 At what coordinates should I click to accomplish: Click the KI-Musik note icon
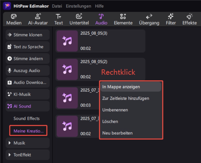point(10,94)
